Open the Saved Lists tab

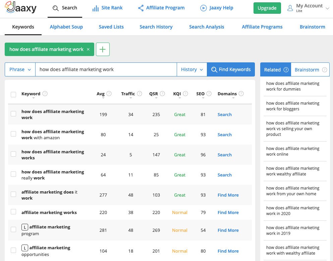click(x=111, y=27)
